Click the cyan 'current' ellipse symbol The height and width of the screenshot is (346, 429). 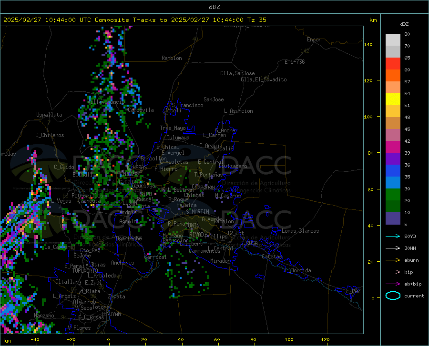pyautogui.click(x=393, y=296)
